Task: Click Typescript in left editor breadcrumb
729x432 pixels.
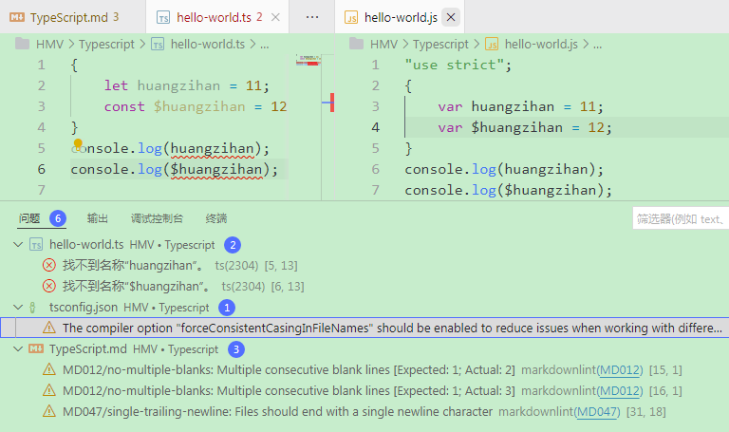Action: pos(106,45)
